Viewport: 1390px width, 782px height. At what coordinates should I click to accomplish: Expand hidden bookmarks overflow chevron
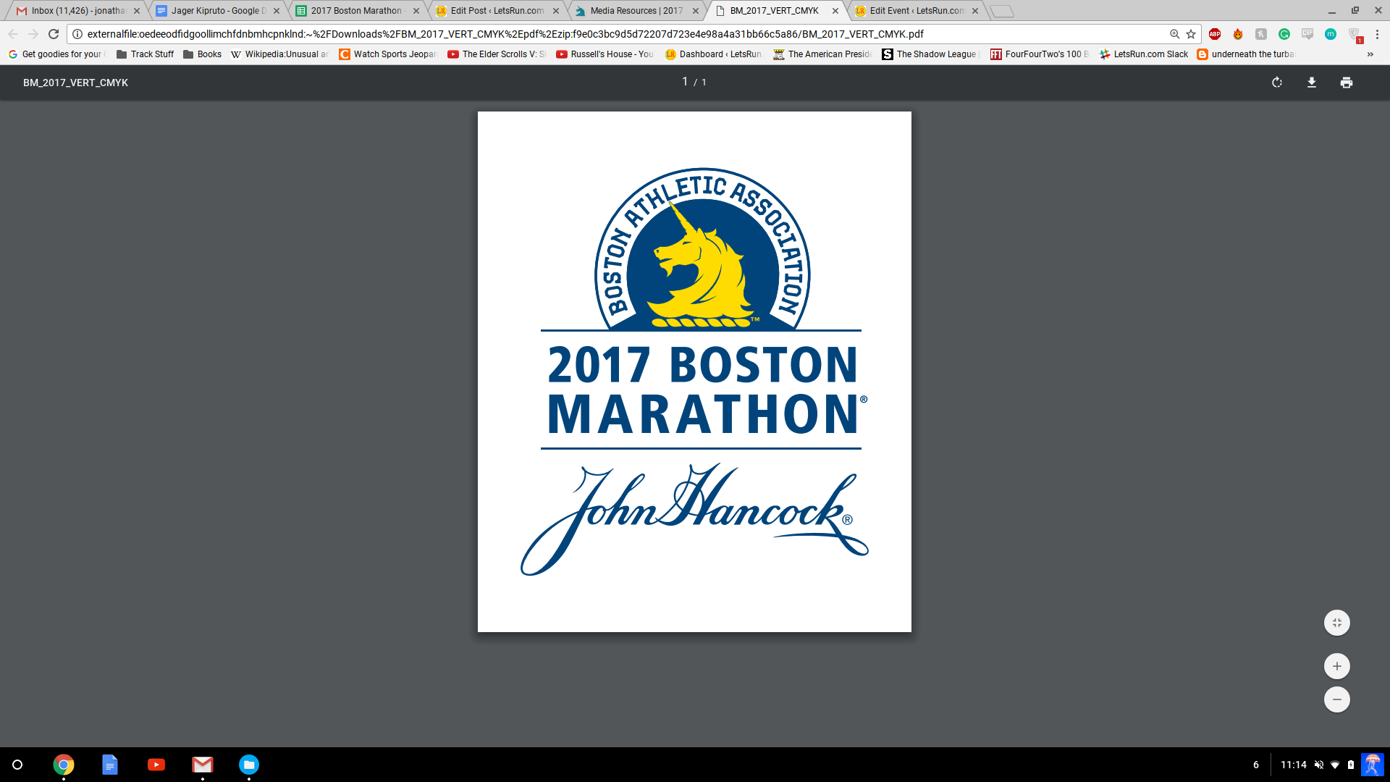pyautogui.click(x=1370, y=54)
